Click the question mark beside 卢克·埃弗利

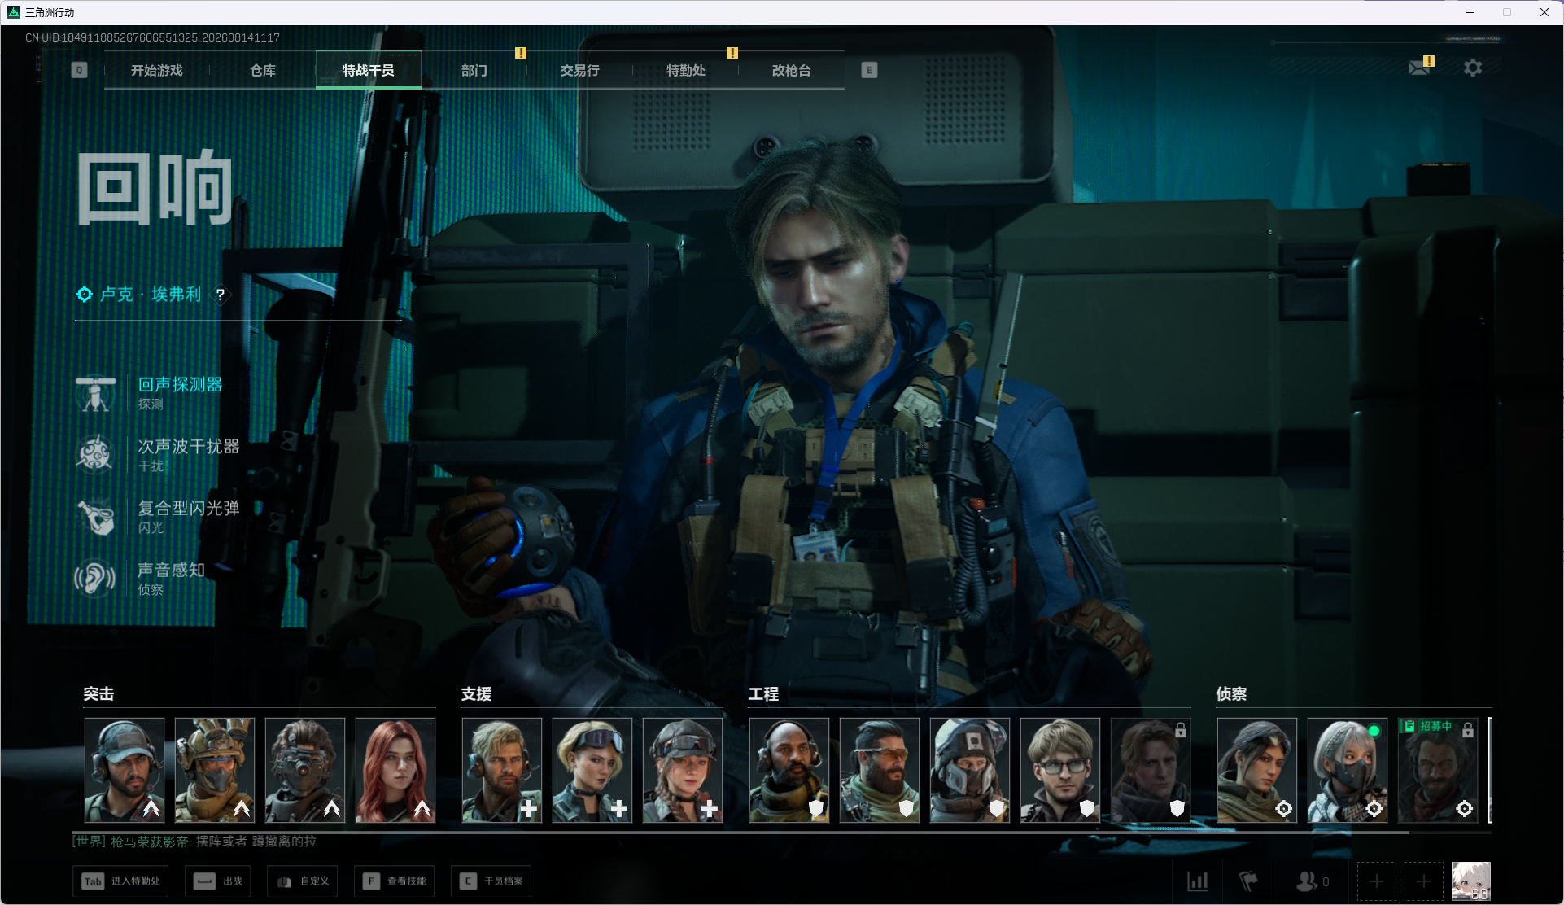click(x=221, y=295)
